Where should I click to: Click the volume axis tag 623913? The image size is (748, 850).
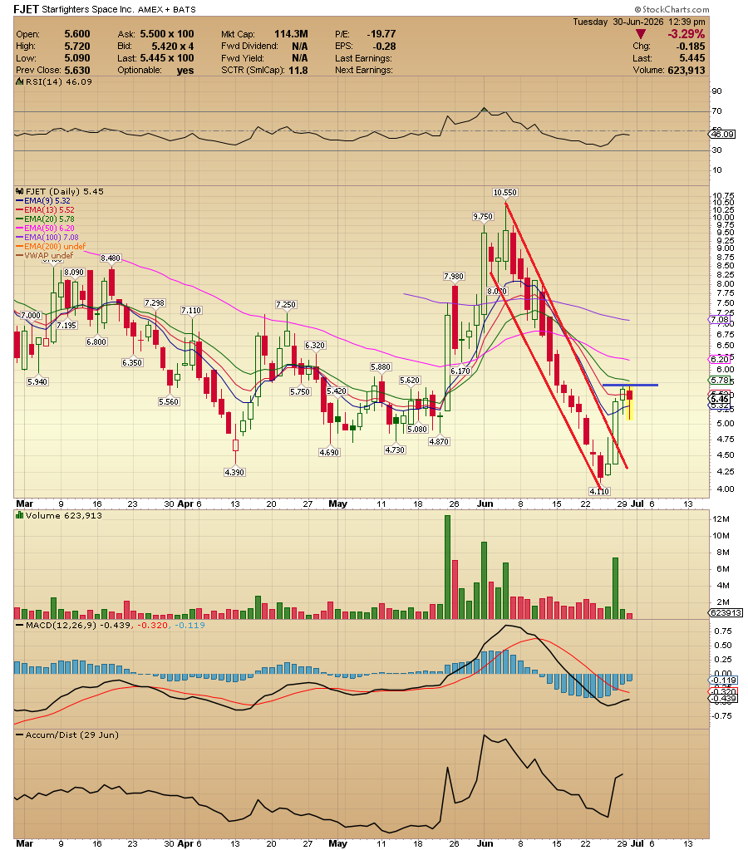pyautogui.click(x=726, y=612)
